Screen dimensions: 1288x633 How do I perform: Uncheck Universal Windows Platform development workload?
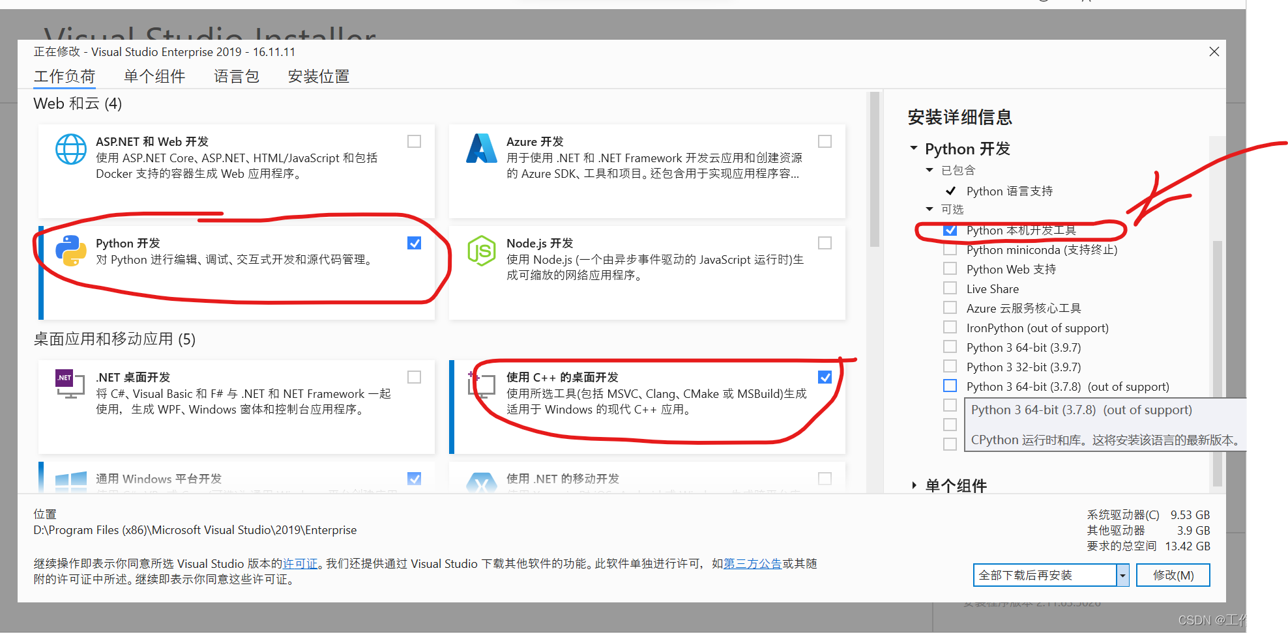(x=414, y=479)
